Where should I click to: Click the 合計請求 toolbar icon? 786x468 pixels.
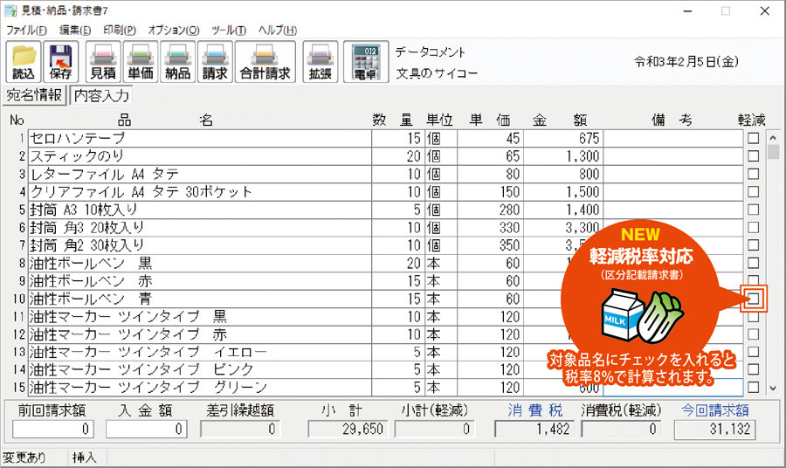(265, 62)
